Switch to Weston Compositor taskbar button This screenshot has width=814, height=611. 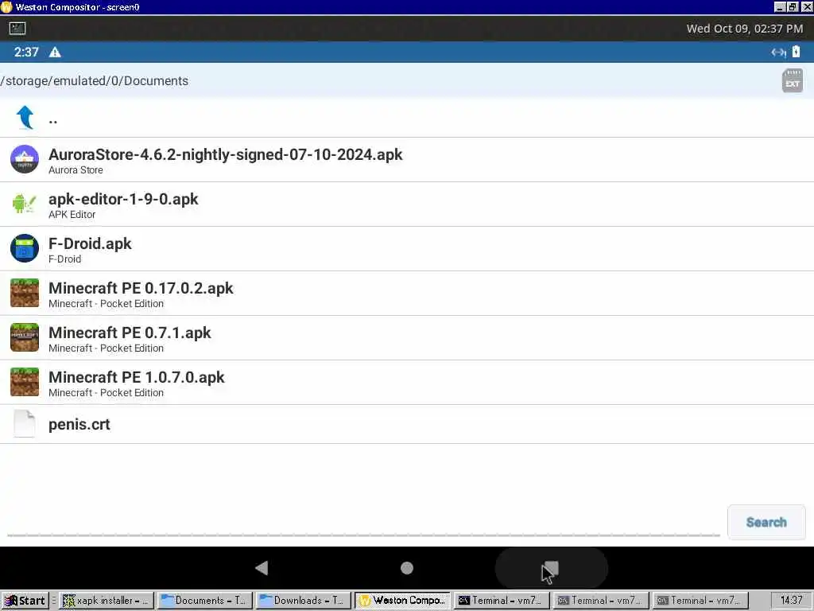click(402, 601)
